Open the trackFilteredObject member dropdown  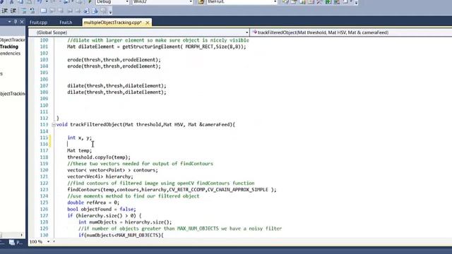(x=351, y=32)
